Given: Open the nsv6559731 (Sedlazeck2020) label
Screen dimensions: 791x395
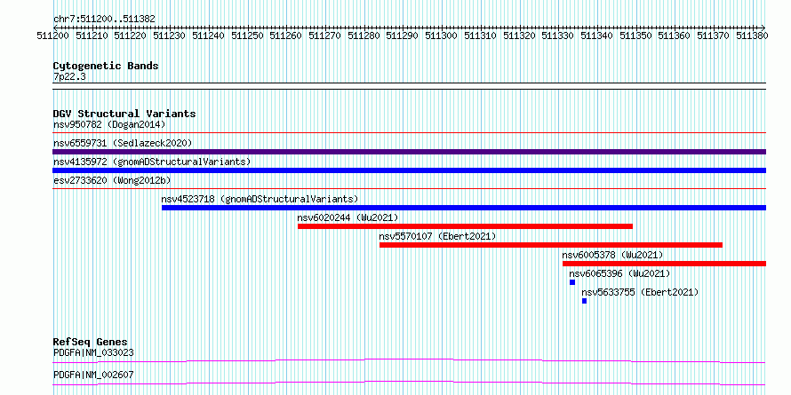Looking at the screenshot, I should (x=123, y=143).
